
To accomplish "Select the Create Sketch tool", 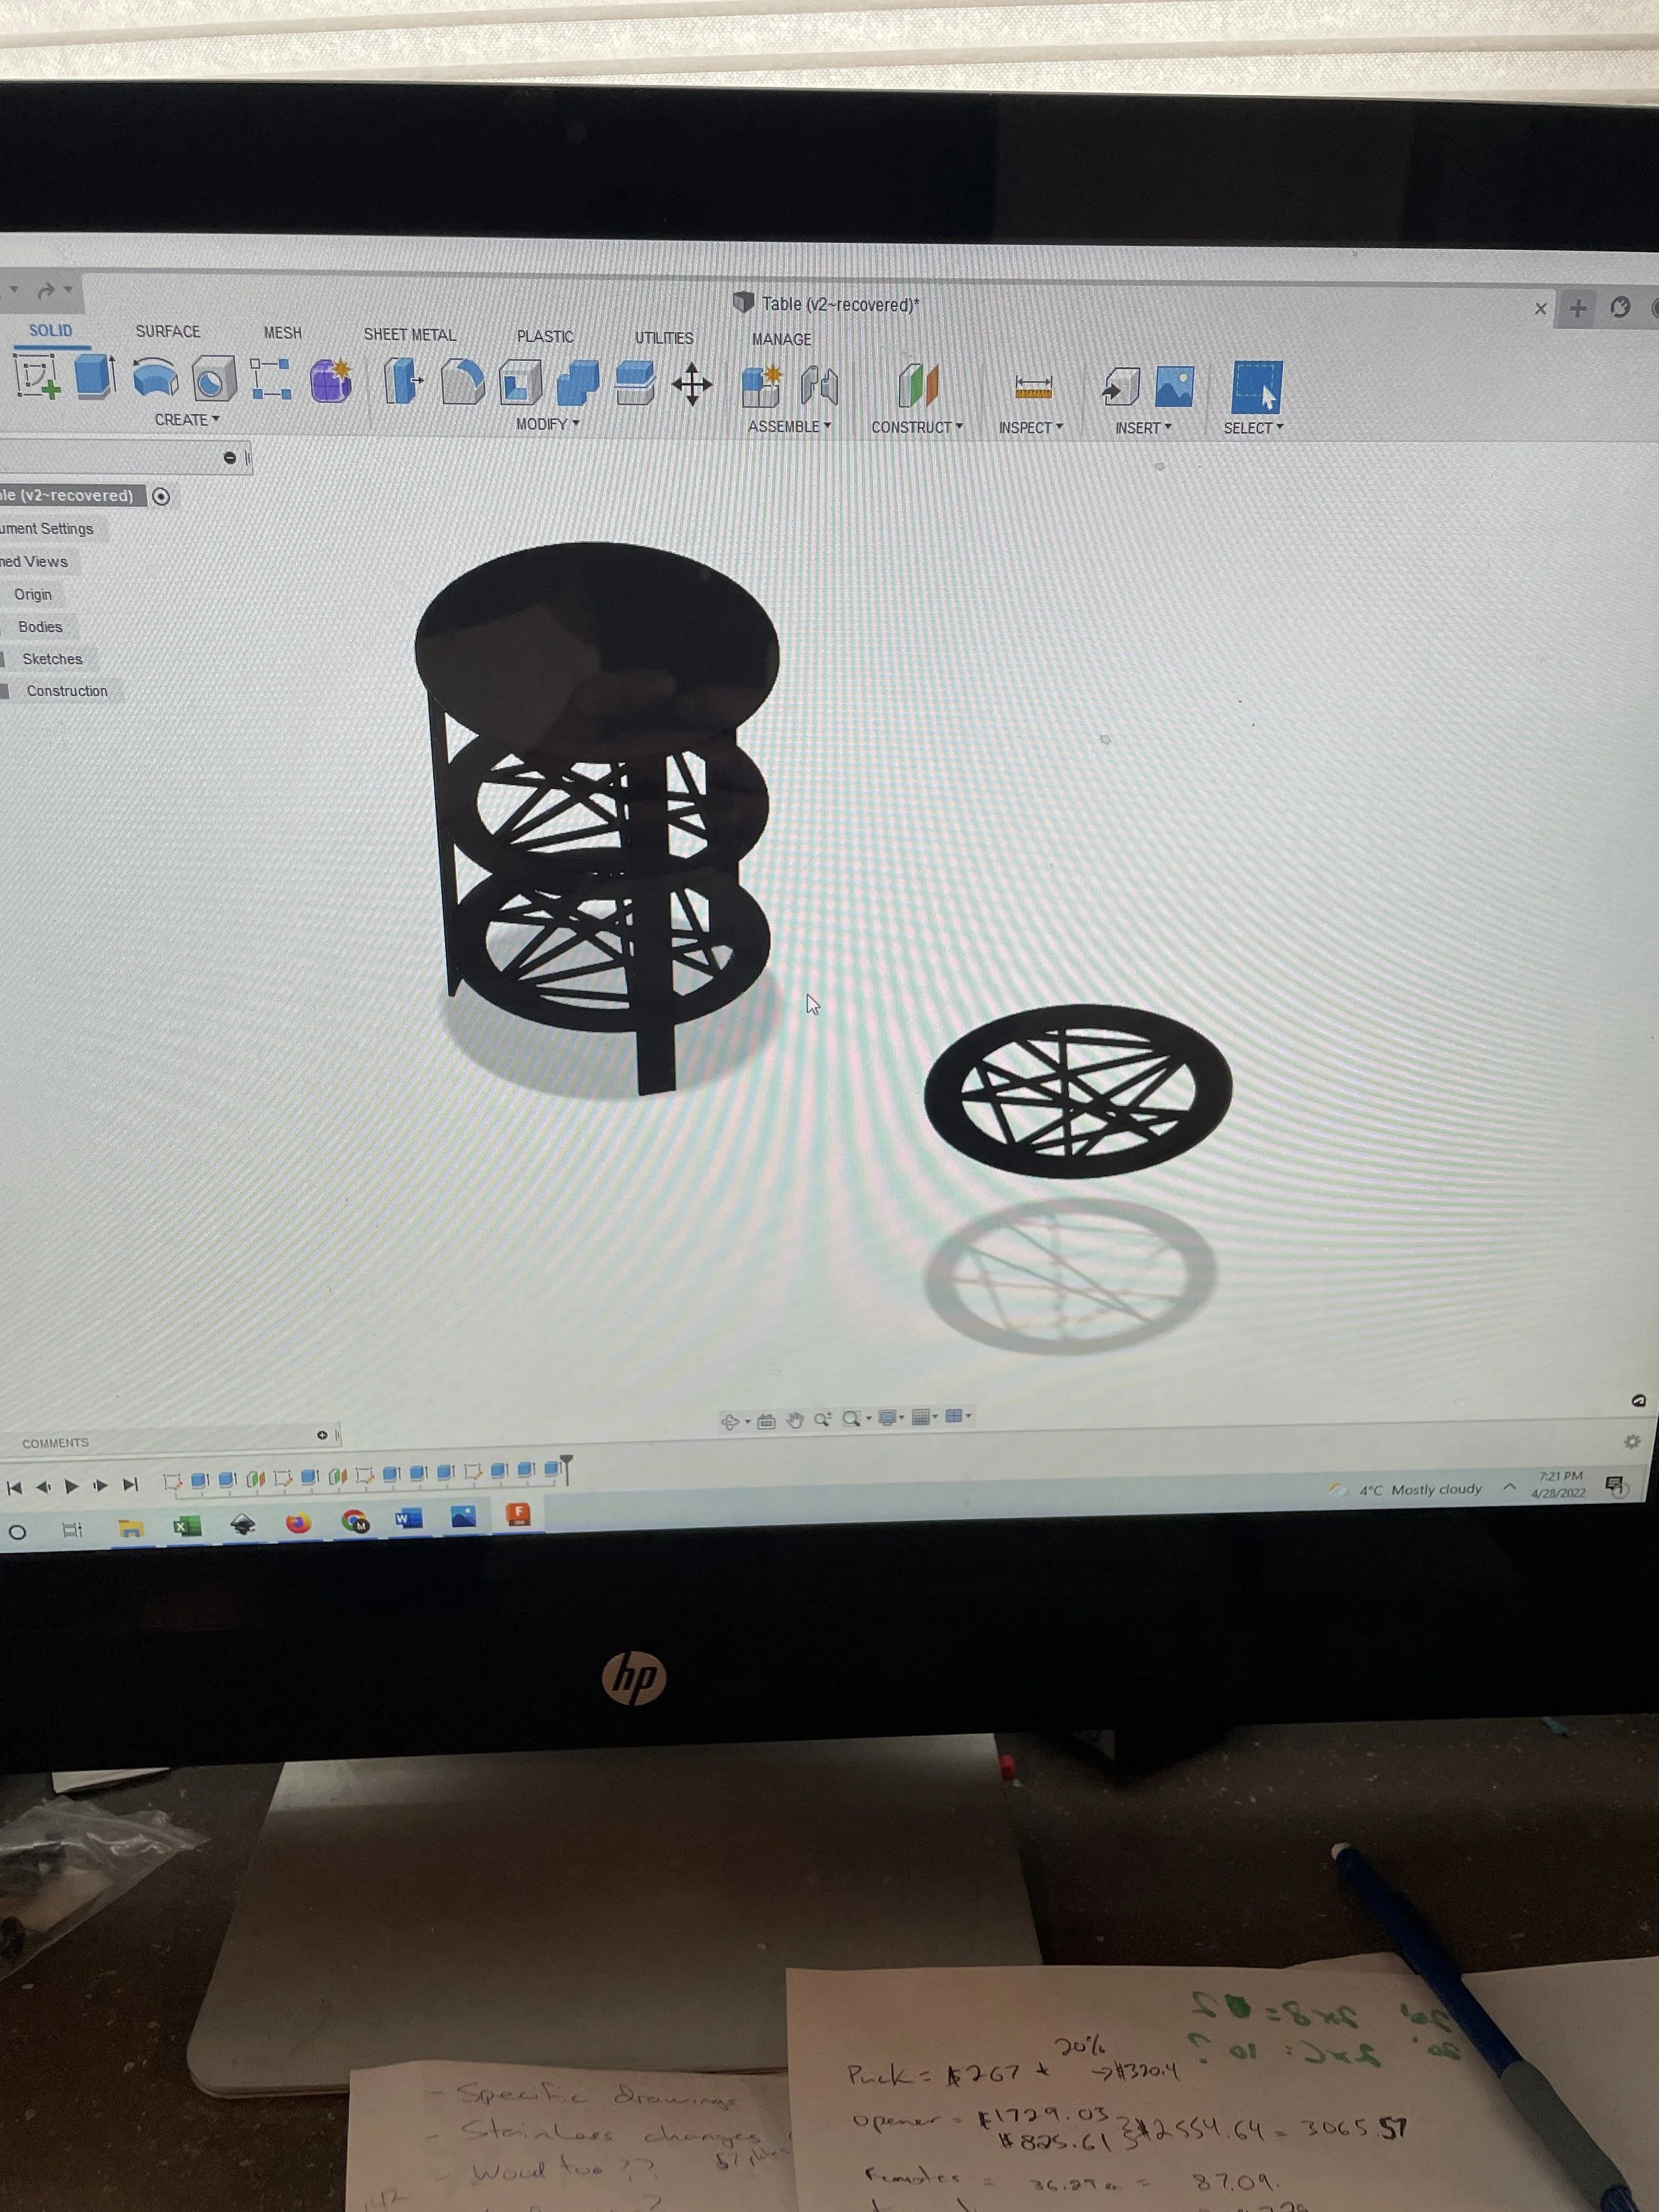I will (37, 377).
